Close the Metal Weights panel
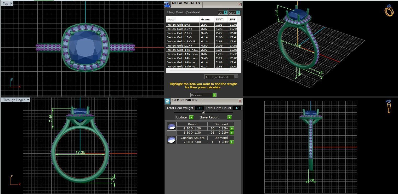 coord(240,4)
